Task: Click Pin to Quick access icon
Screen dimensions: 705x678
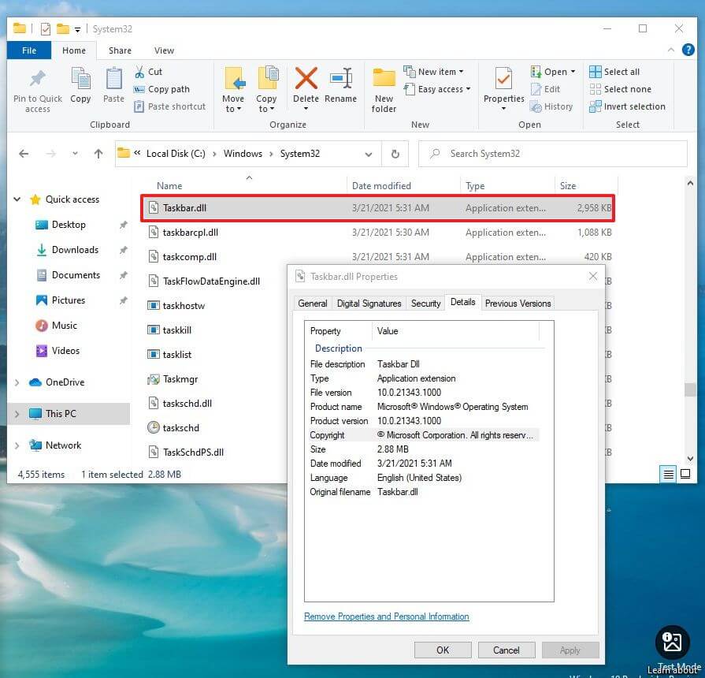Action: point(38,79)
